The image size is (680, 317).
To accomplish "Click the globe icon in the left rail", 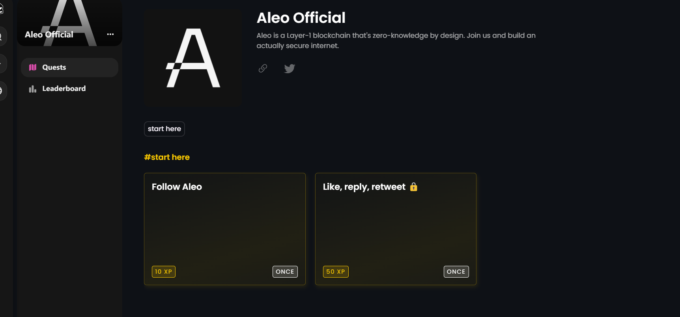I will tap(1, 91).
